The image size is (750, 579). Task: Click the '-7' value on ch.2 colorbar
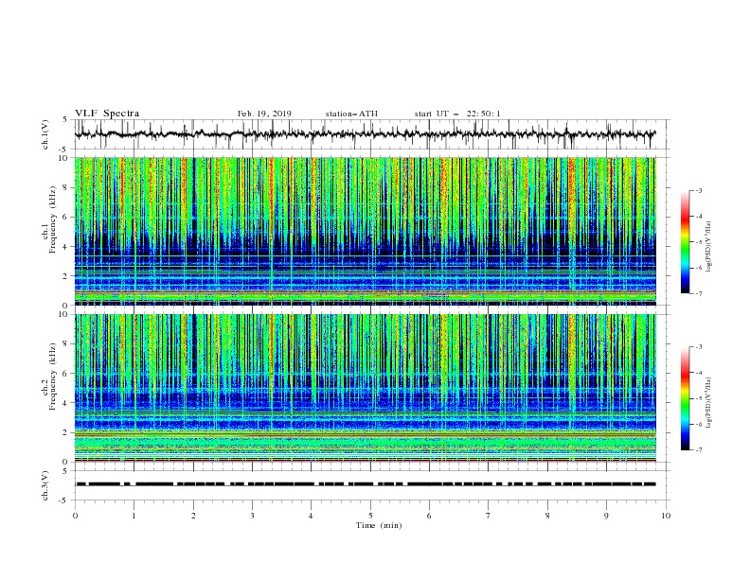tap(698, 449)
